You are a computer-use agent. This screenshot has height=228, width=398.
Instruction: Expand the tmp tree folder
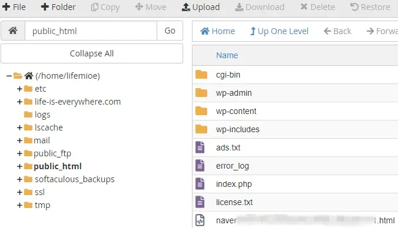point(19,205)
